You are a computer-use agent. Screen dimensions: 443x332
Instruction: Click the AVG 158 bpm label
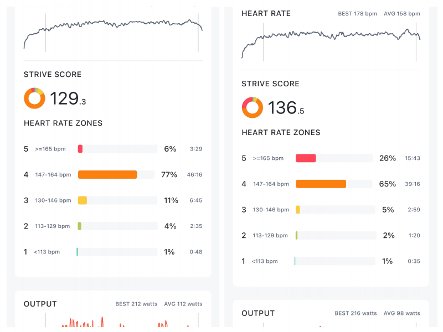[x=402, y=13]
